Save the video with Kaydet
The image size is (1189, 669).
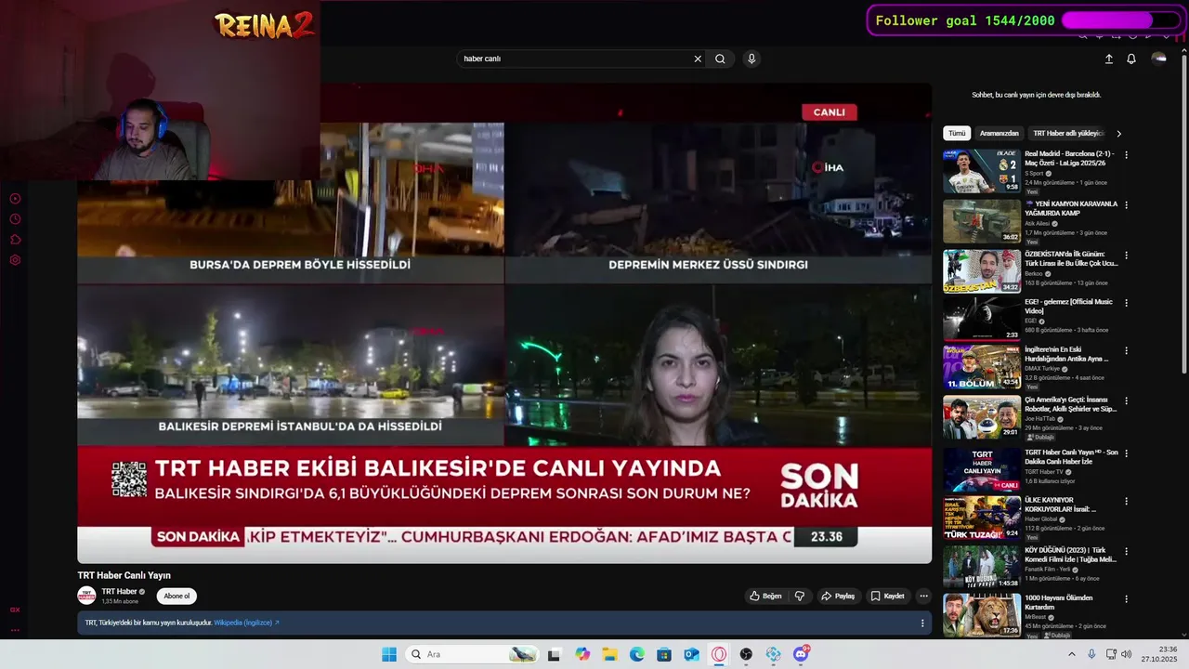887,597
